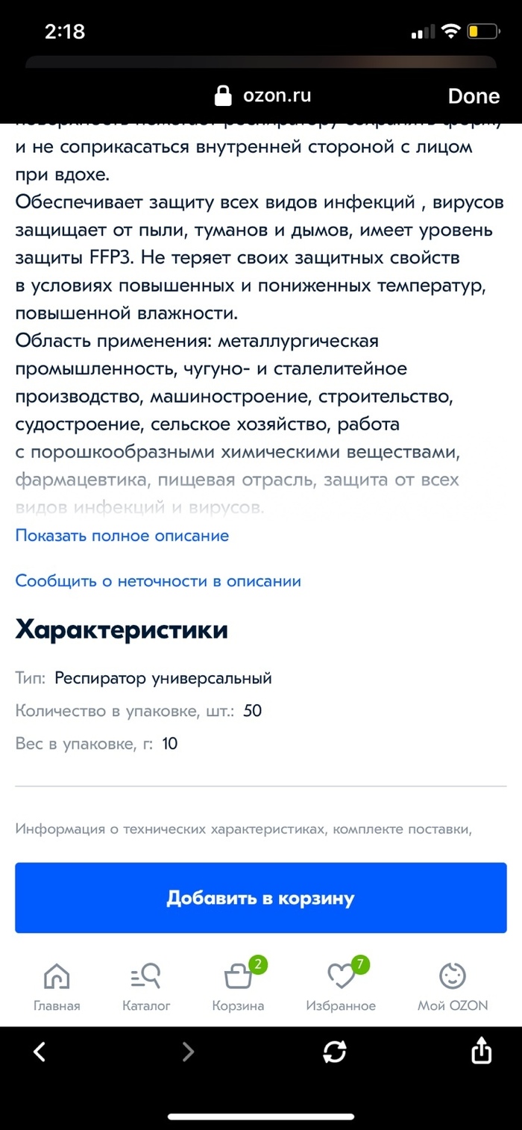Tap the lock icon beside ozon.ru
This screenshot has height=1130, width=522.
pos(222,95)
